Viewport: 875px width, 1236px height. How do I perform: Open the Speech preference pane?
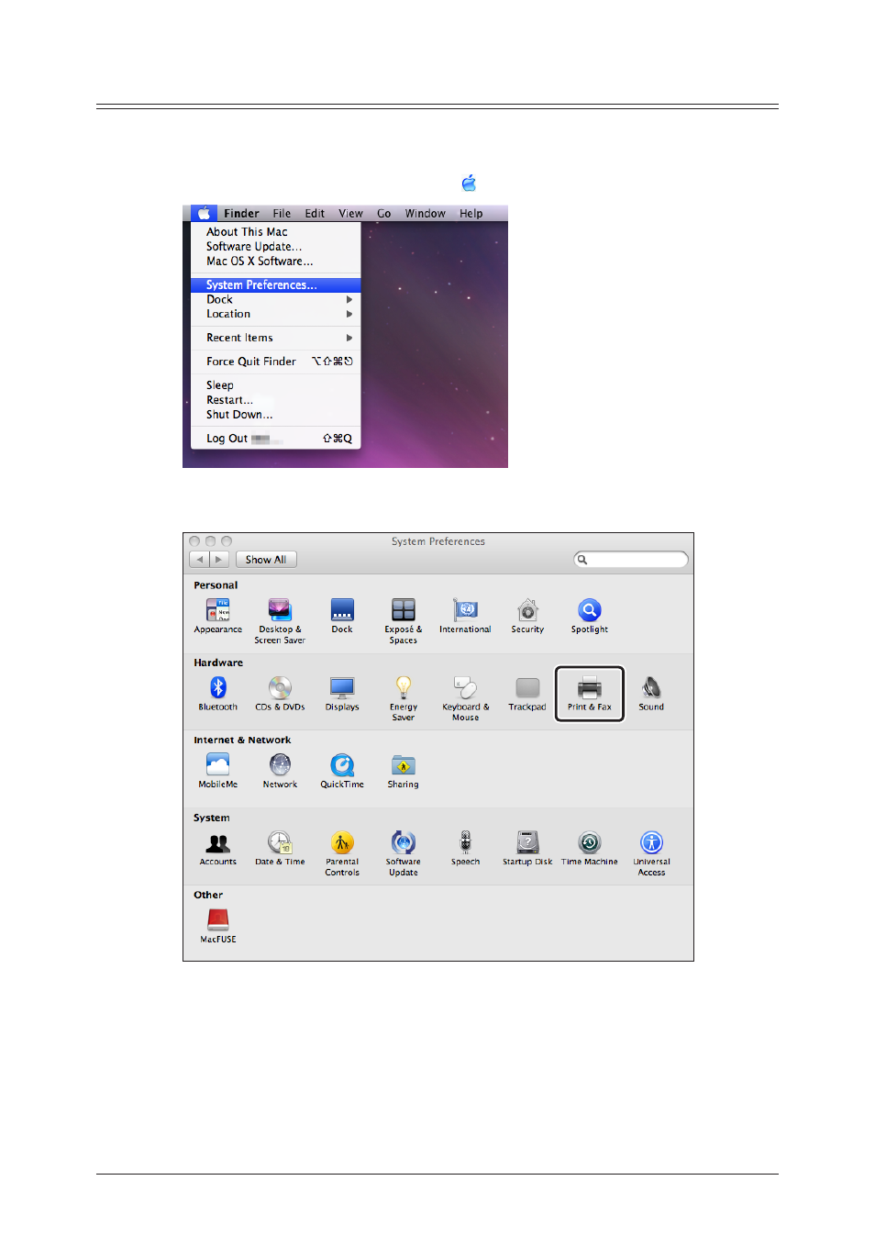pyautogui.click(x=466, y=849)
